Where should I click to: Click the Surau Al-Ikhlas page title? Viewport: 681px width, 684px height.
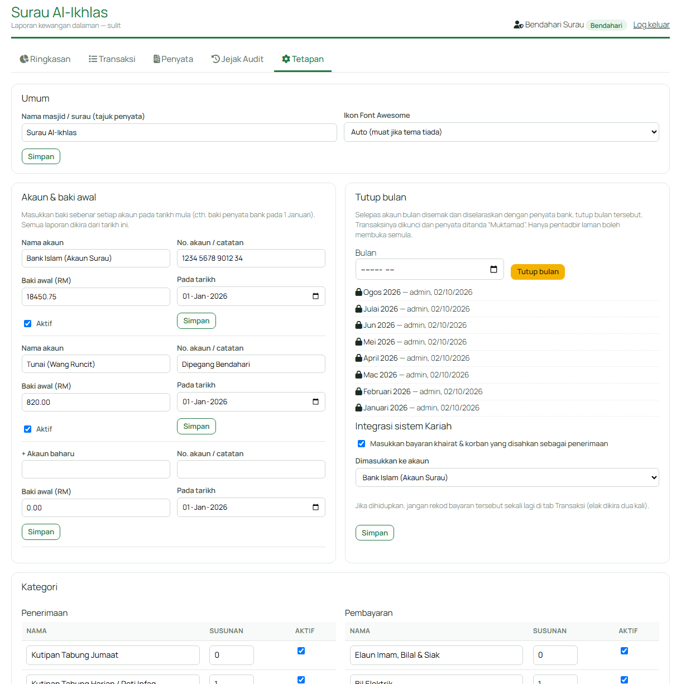pos(60,12)
